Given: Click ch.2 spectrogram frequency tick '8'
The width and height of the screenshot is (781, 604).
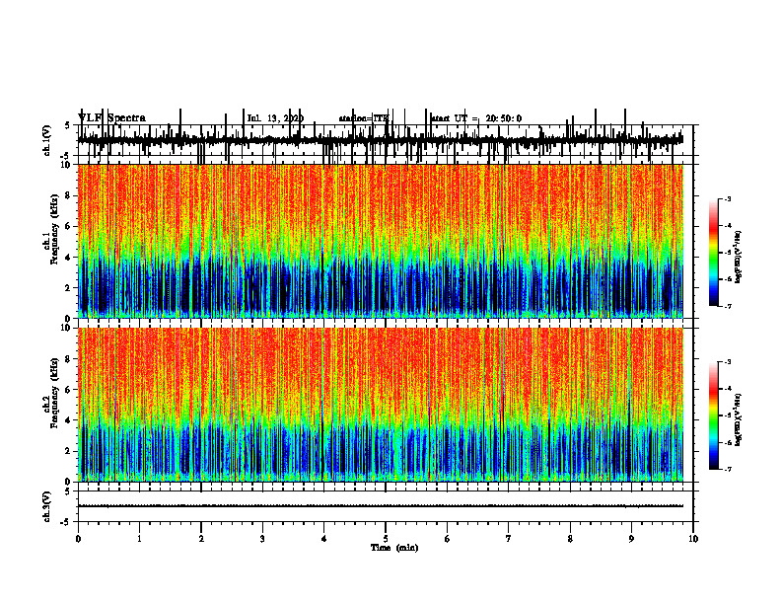Looking at the screenshot, I should tap(69, 359).
